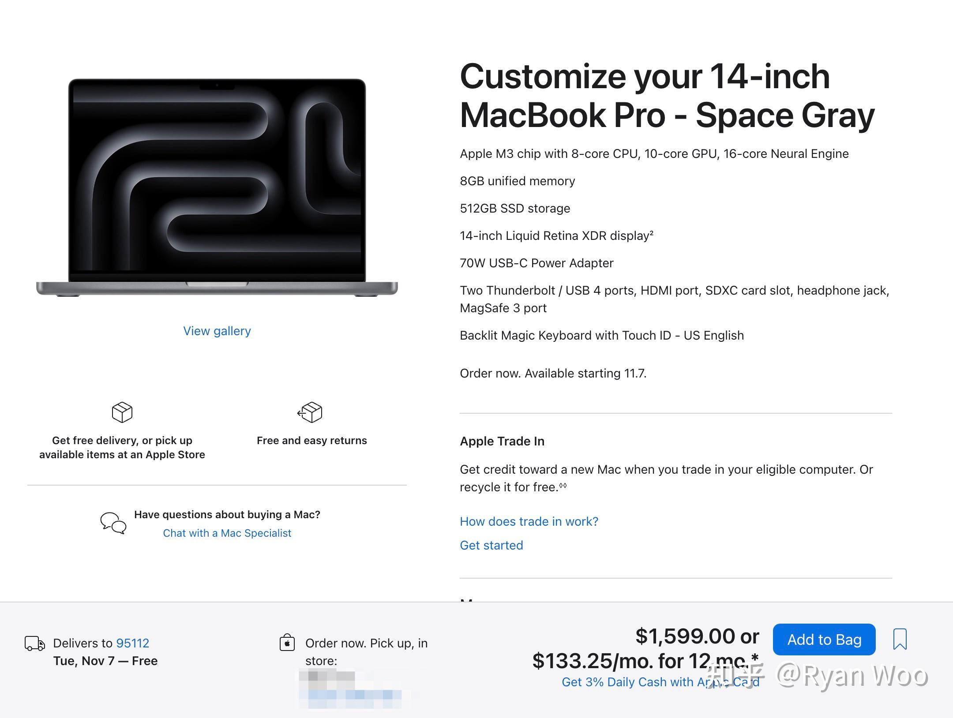Click the free delivery package icon
The height and width of the screenshot is (718, 953).
click(x=122, y=413)
